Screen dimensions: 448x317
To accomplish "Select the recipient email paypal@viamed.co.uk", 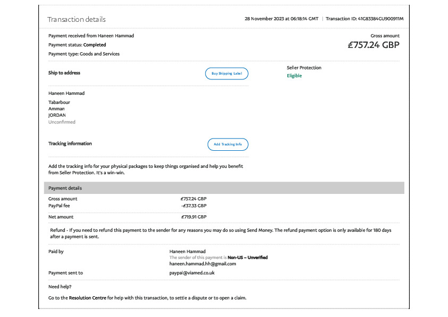I will coord(192,273).
